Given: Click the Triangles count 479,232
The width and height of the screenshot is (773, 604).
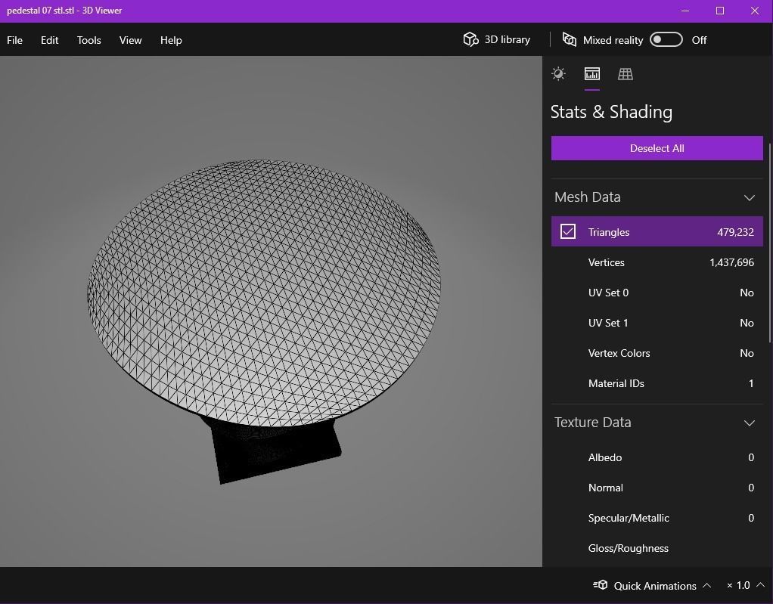Looking at the screenshot, I should 735,232.
